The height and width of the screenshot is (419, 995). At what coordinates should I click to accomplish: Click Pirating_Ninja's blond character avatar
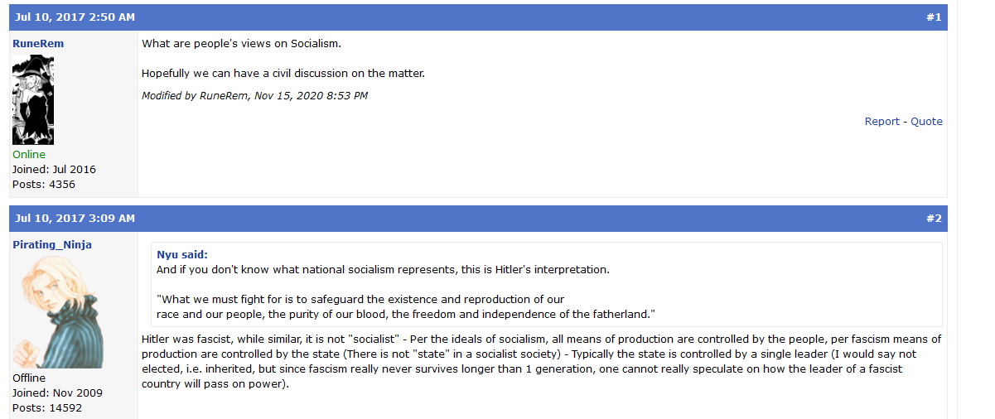(58, 311)
